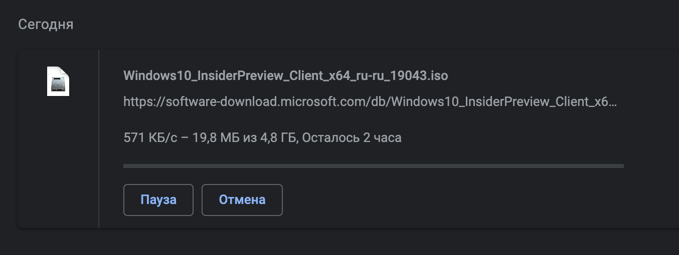The height and width of the screenshot is (255, 679).
Task: Click the right end of the progress bar
Action: pos(621,165)
